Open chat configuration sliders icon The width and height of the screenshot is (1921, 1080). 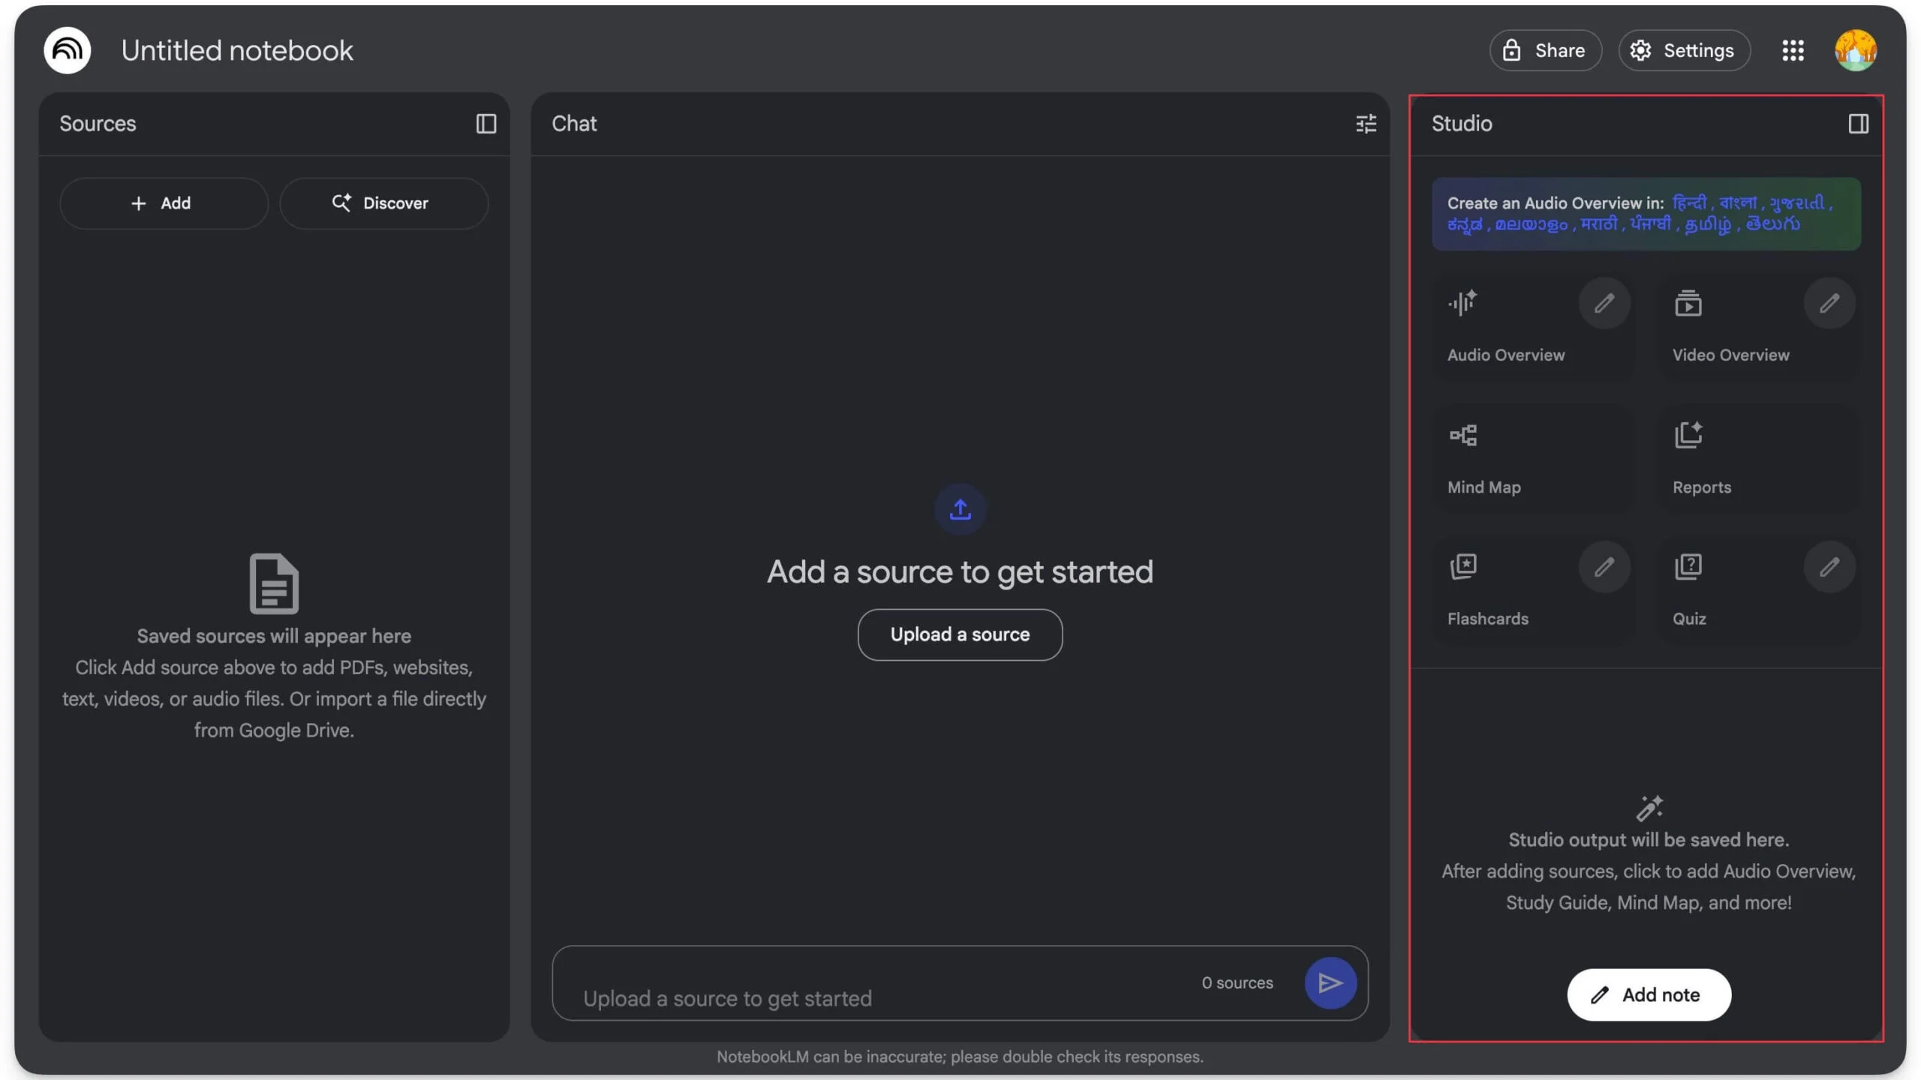1366,124
